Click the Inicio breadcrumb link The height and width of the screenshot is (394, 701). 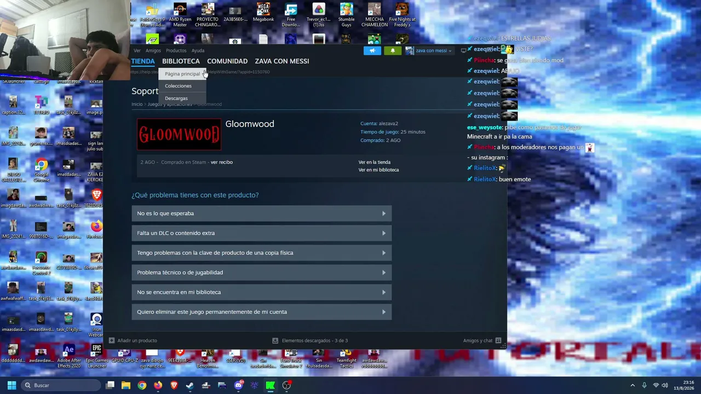[x=137, y=104]
